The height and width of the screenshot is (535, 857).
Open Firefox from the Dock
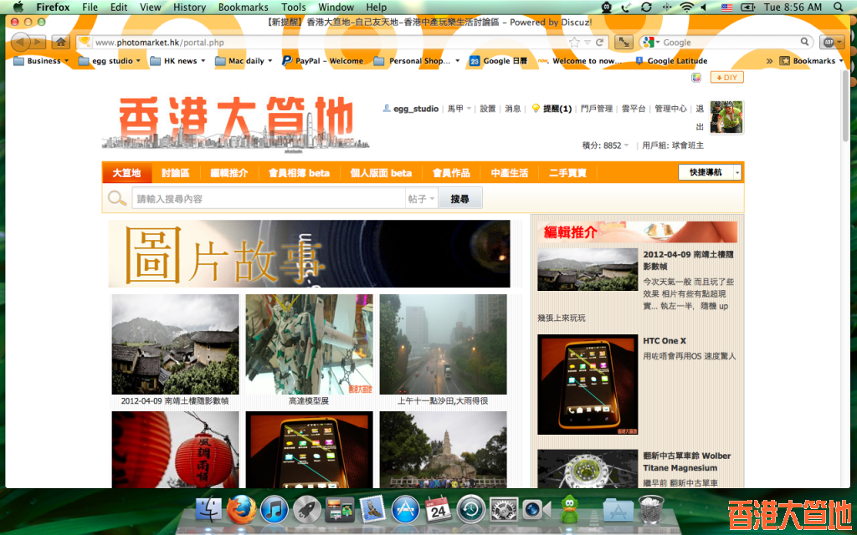tap(241, 510)
